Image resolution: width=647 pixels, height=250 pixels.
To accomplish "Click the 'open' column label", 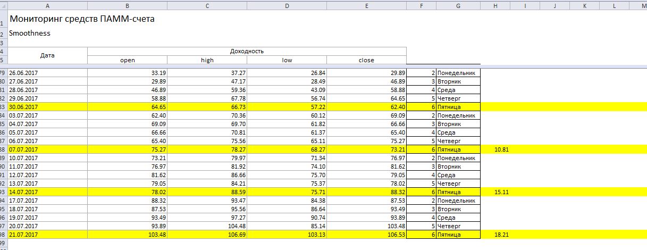I will 128,60.
